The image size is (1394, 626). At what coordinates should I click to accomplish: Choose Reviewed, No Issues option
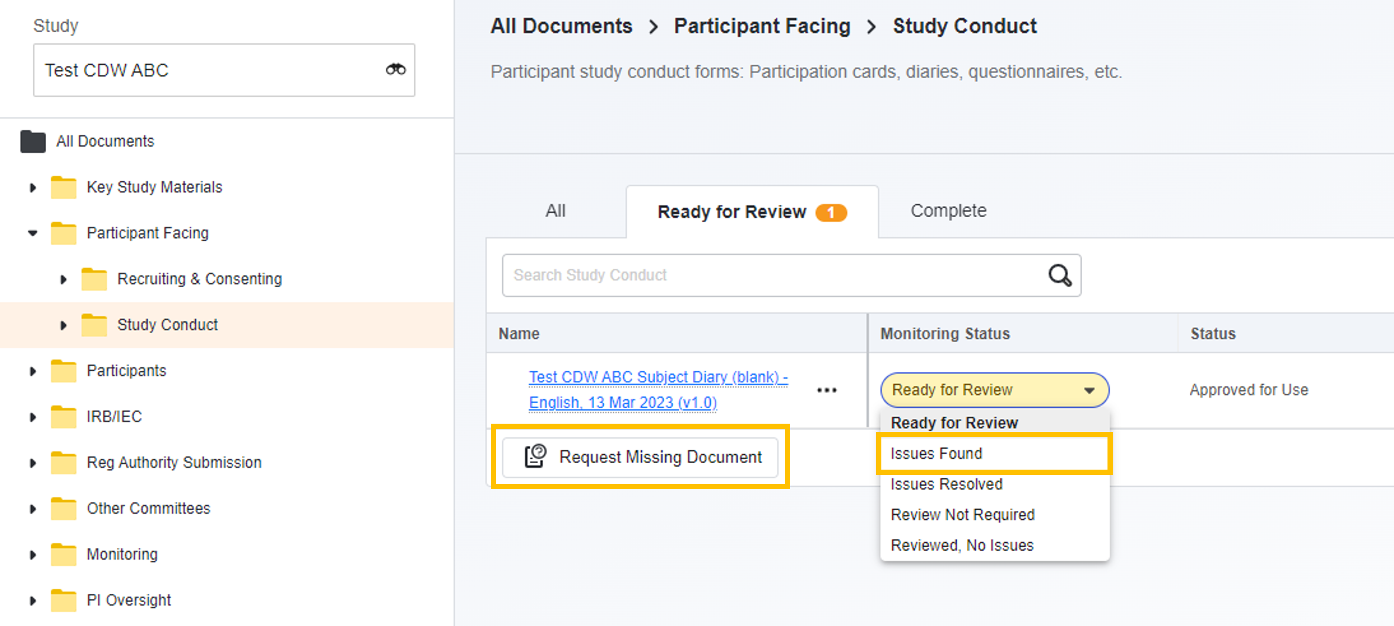pos(961,545)
